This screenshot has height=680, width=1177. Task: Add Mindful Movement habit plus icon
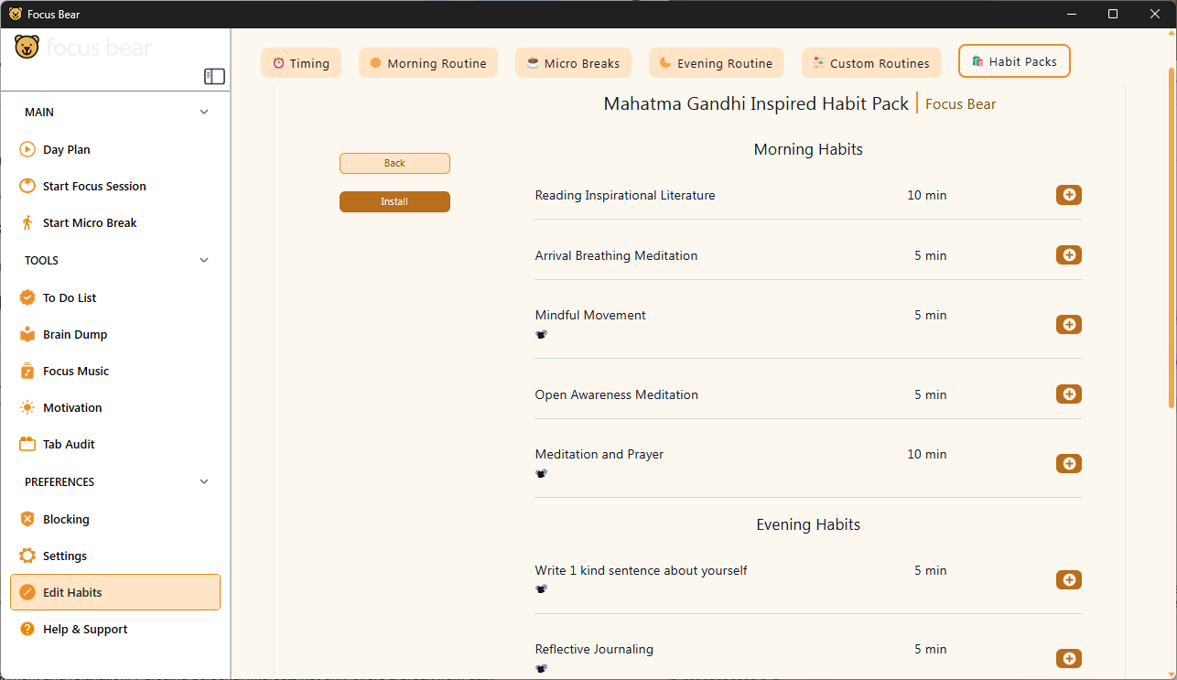(1069, 325)
